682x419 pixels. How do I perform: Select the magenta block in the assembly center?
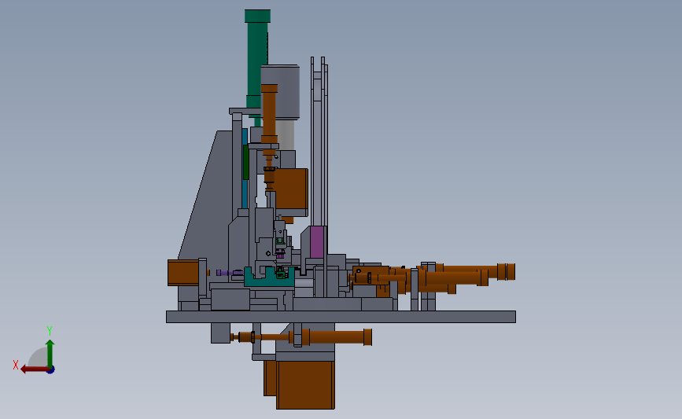pyautogui.click(x=317, y=242)
